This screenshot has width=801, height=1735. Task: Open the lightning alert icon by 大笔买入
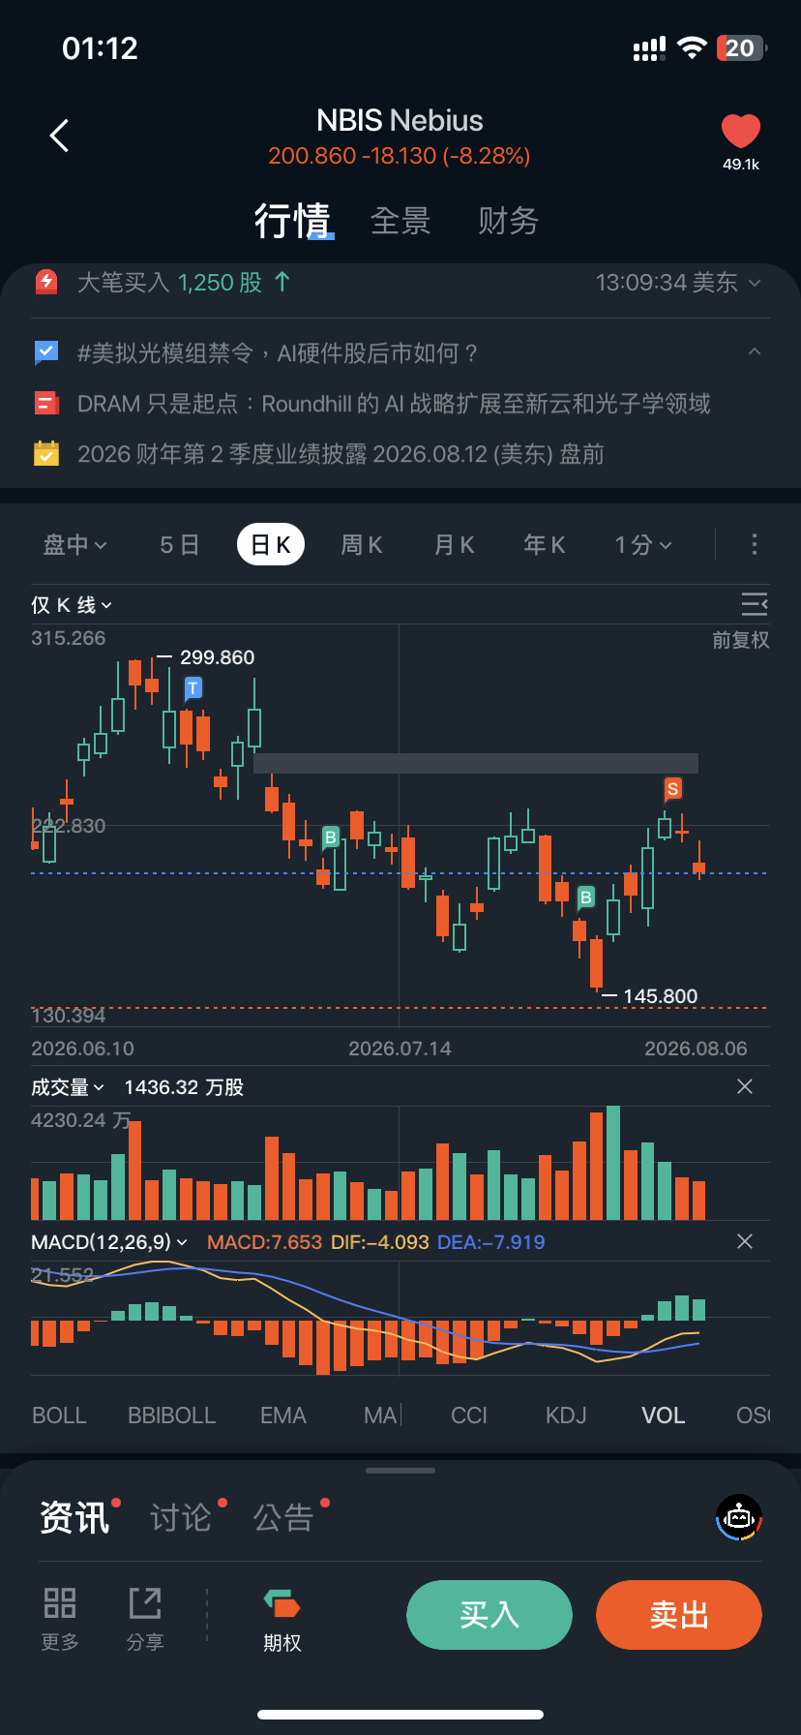click(46, 282)
